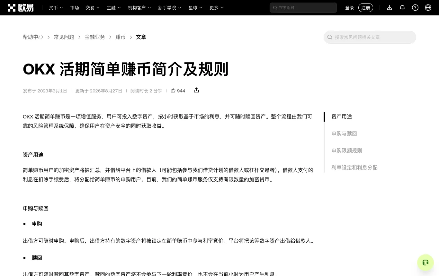Jump to 资产用途 in table of contents
439x276 pixels.
click(342, 116)
